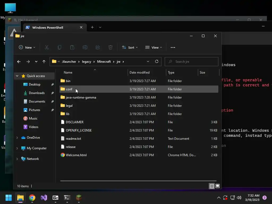Click the Cut icon in the Explorer toolbar
This screenshot has height=204, width=272.
coord(47,47)
